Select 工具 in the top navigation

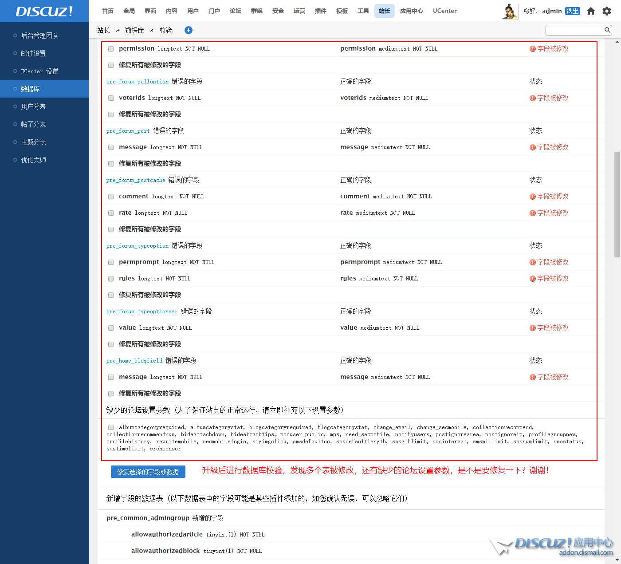tap(363, 11)
